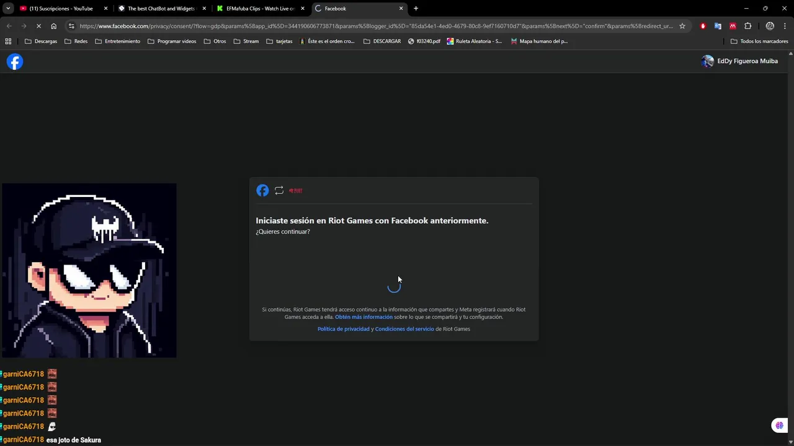This screenshot has height=446, width=794.
Task: Click '¿Quieres continuar?' text in dialog
Action: 283,232
